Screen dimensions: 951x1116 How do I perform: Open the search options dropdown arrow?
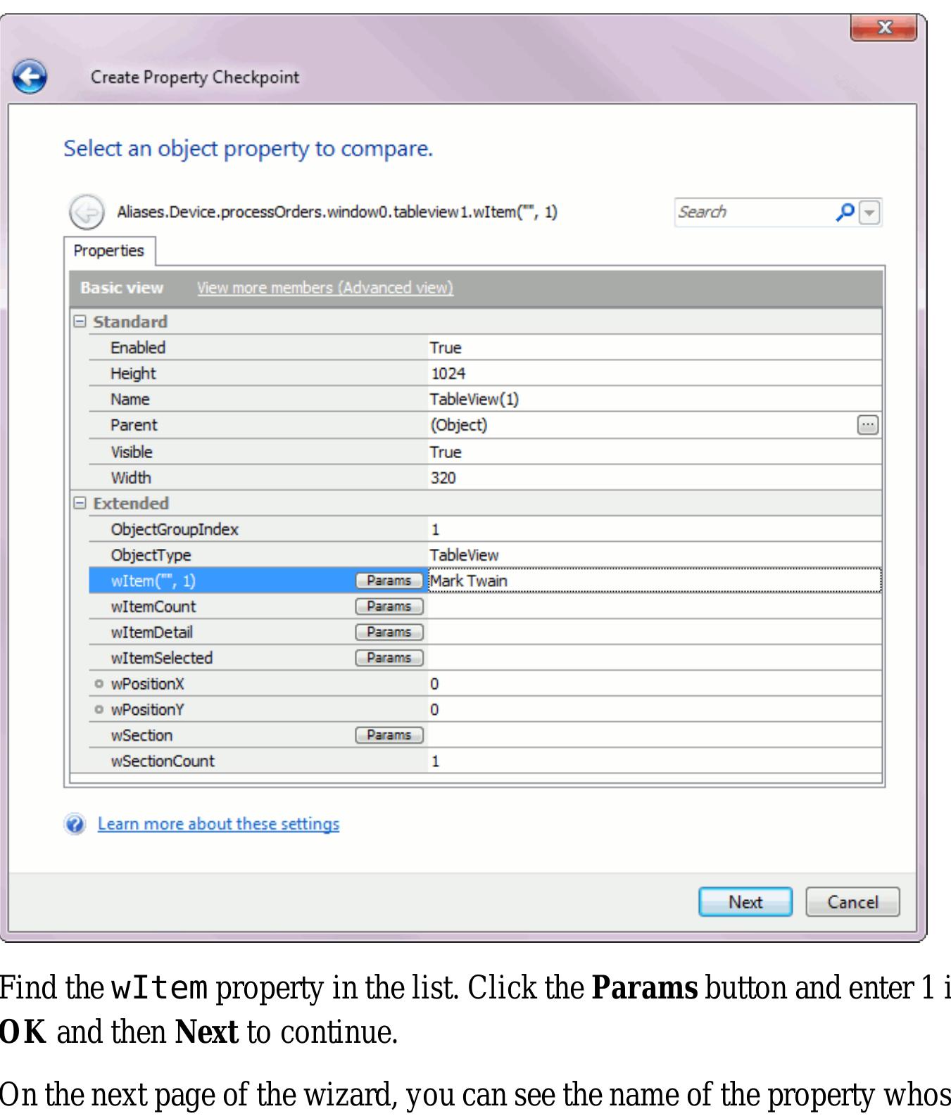(x=871, y=213)
